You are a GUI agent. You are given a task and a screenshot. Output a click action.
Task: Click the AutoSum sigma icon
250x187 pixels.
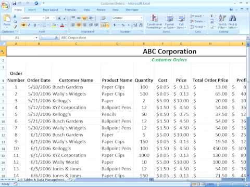(211, 16)
